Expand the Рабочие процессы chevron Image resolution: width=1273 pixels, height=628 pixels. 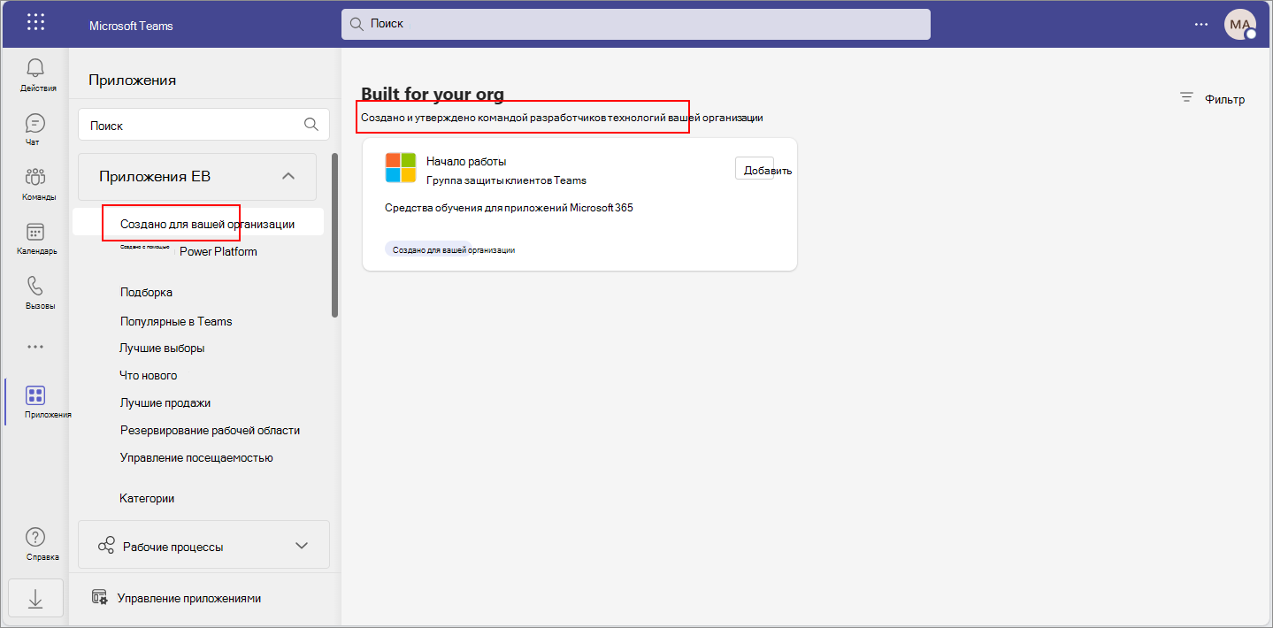click(302, 546)
